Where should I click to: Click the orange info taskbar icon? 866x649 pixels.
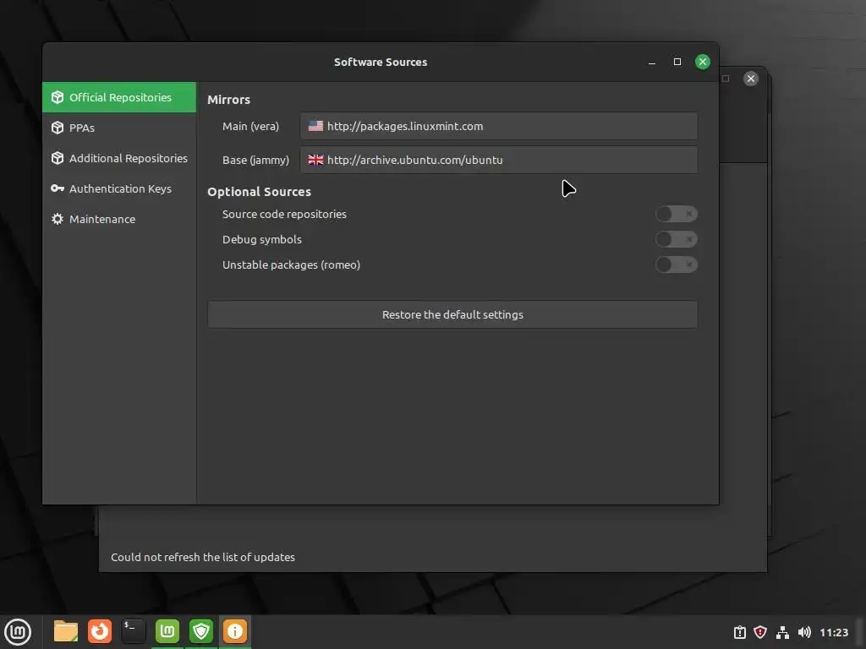coord(235,631)
